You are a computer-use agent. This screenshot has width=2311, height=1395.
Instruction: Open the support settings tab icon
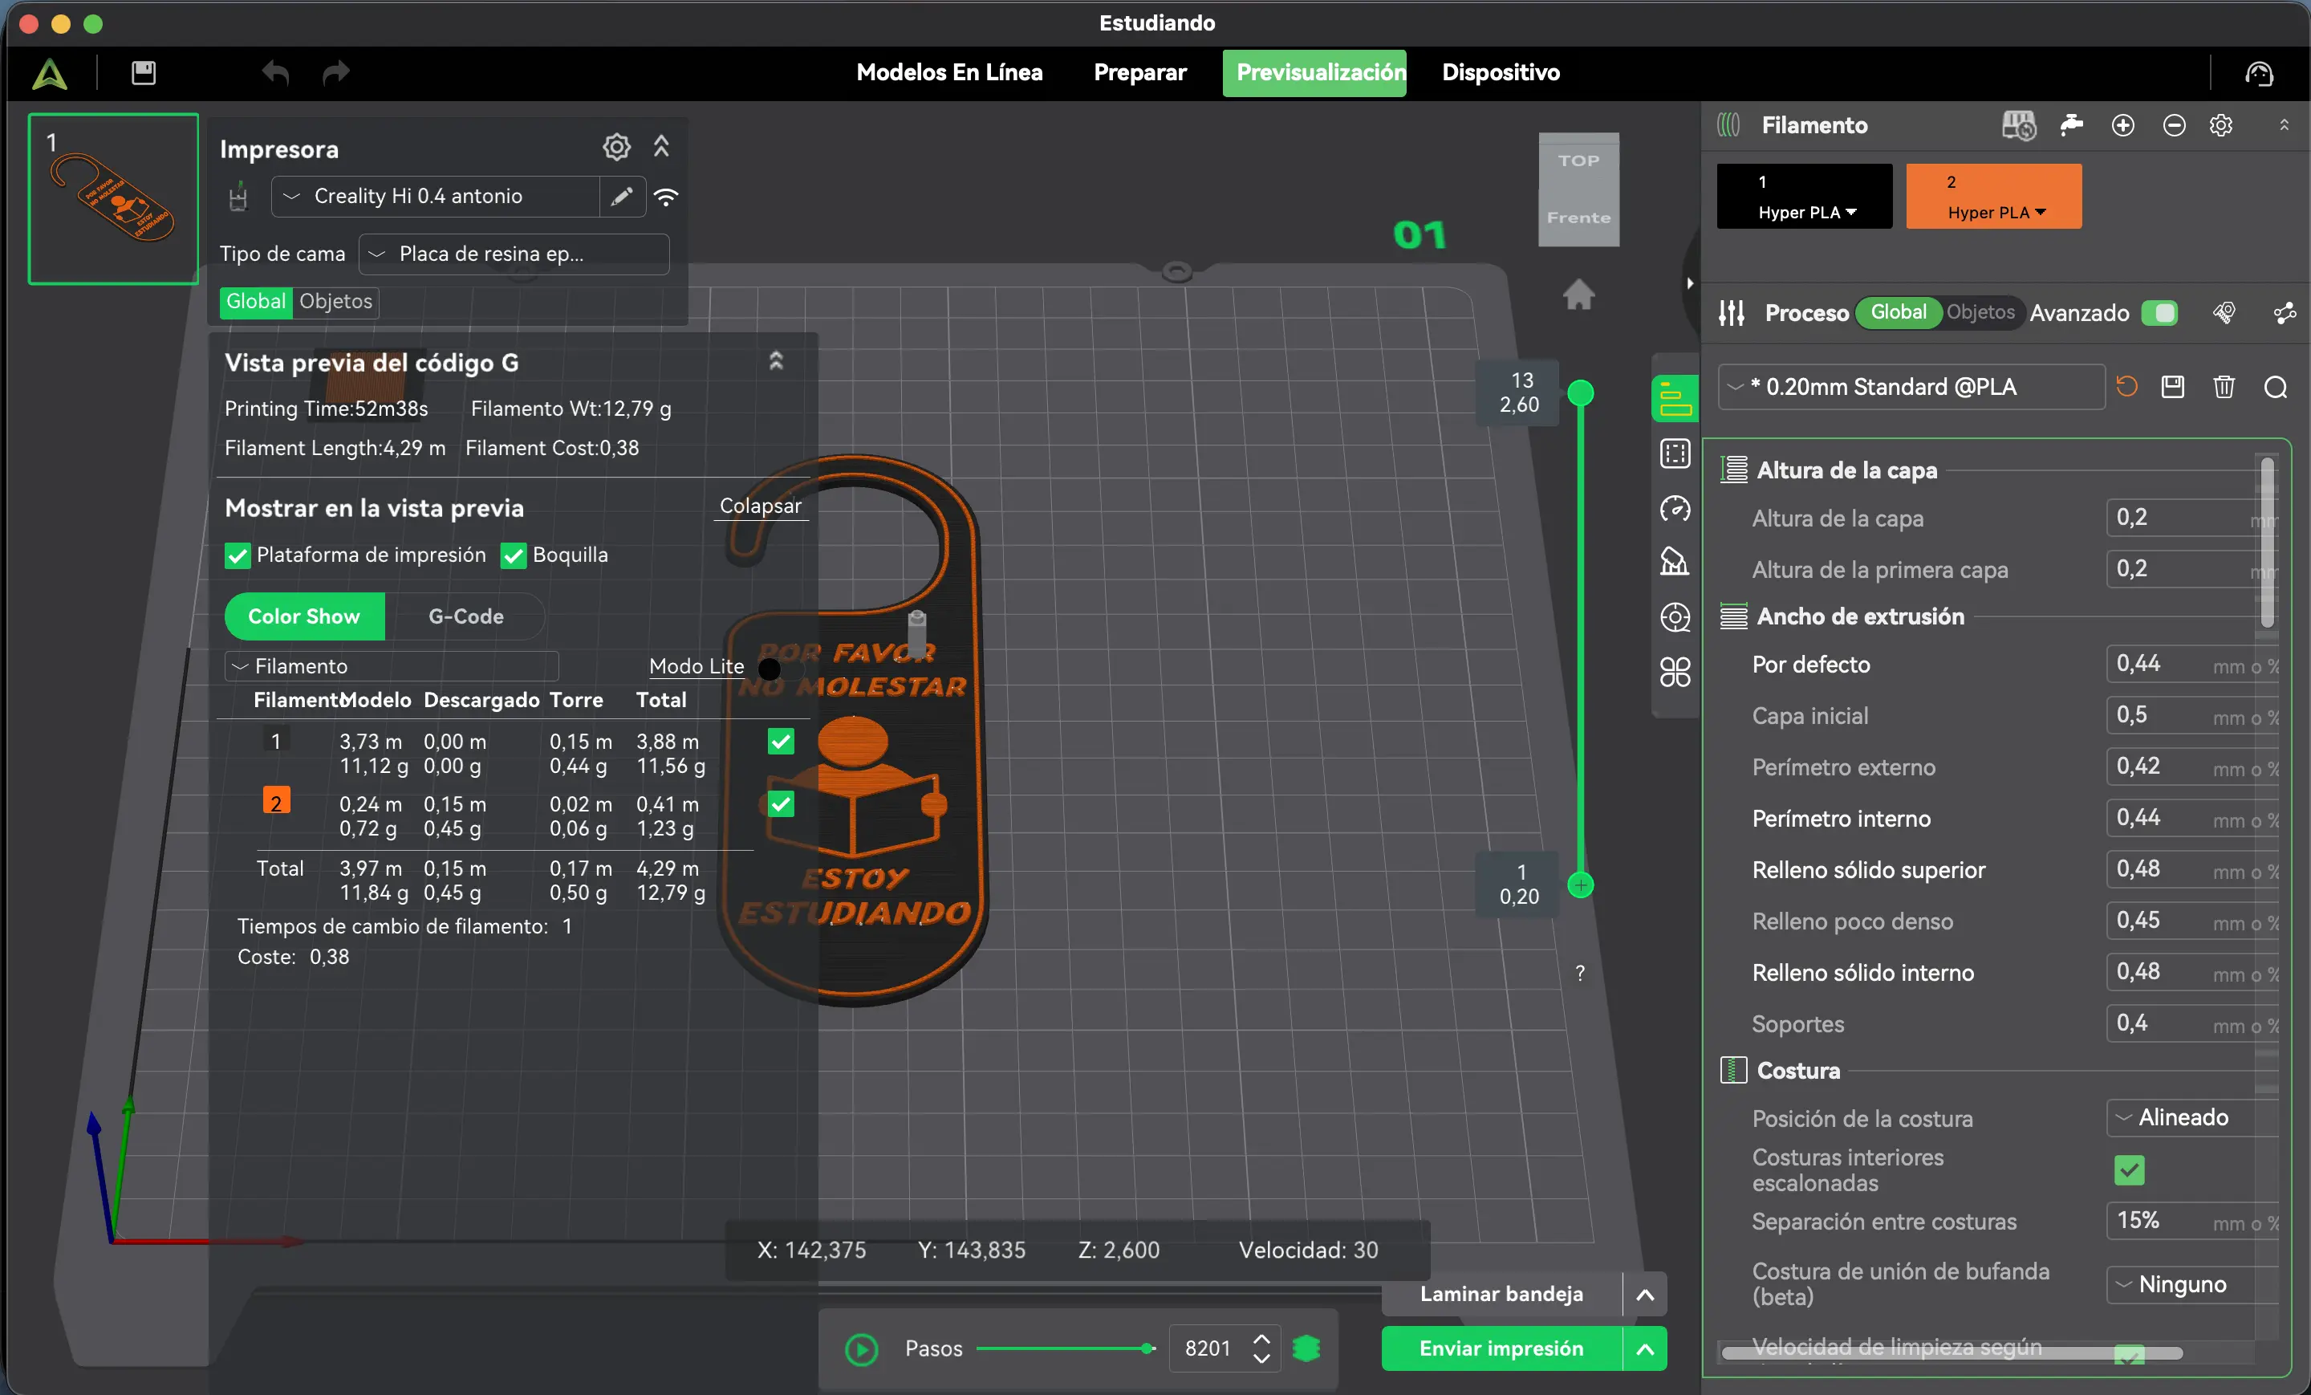click(x=1675, y=561)
